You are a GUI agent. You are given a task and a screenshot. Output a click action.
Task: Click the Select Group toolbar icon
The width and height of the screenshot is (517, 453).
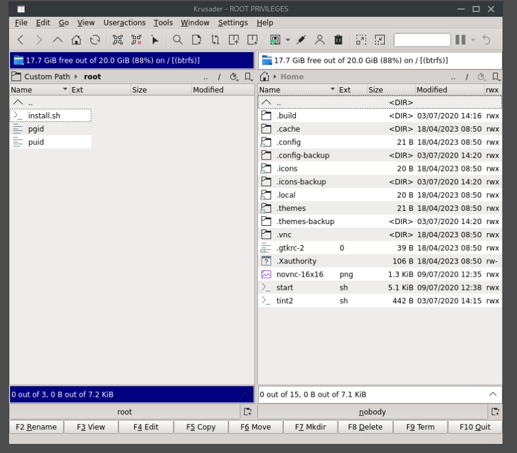[x=118, y=40]
